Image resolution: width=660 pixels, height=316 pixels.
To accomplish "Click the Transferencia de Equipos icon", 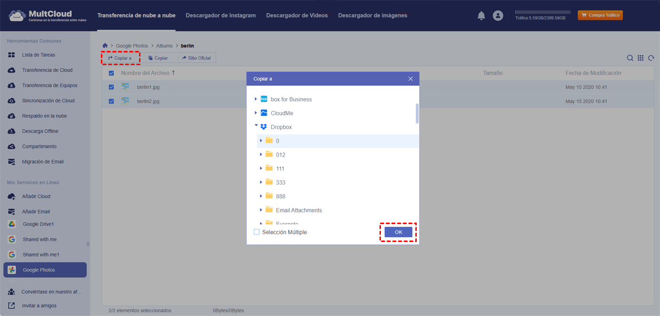I will [12, 85].
